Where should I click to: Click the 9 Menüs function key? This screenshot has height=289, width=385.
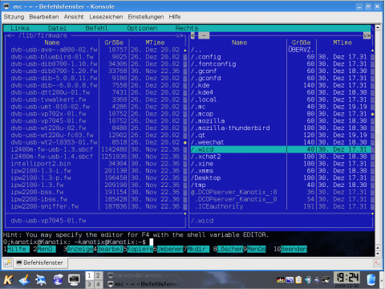click(x=256, y=249)
